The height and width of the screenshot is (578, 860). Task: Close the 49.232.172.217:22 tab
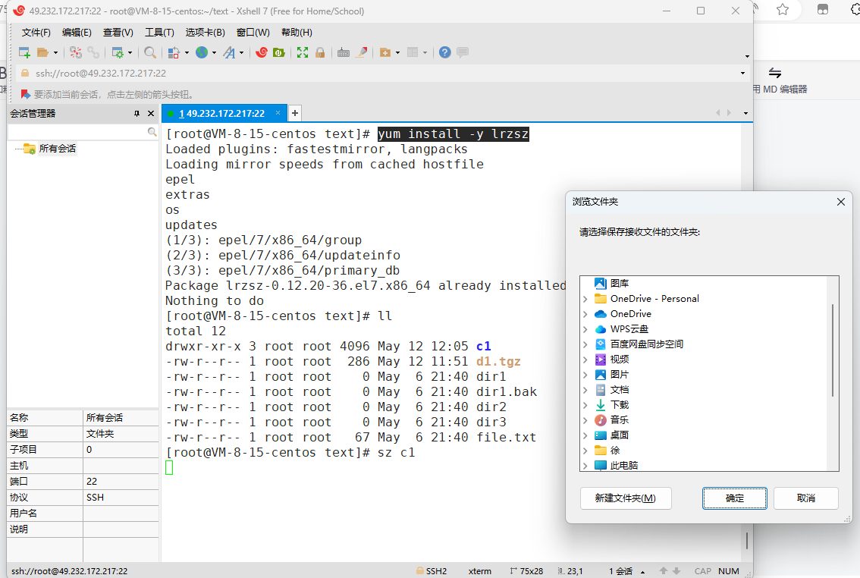(278, 113)
